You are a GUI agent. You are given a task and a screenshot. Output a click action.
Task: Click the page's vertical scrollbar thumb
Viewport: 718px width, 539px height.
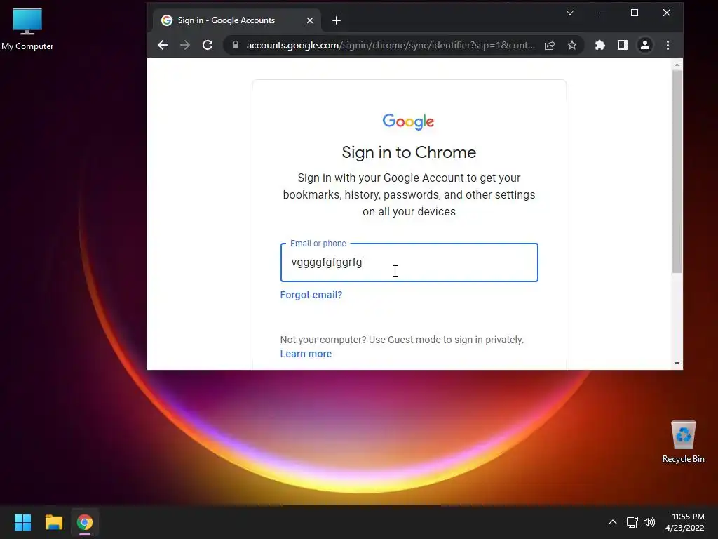[677, 172]
